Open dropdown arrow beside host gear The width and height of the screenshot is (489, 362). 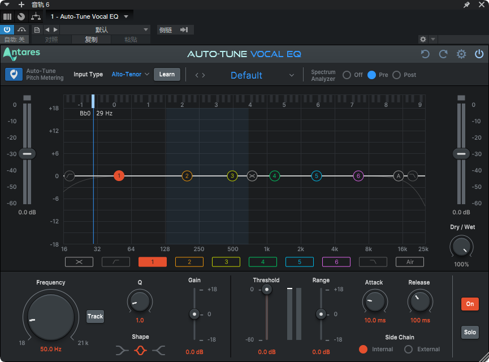[433, 40]
